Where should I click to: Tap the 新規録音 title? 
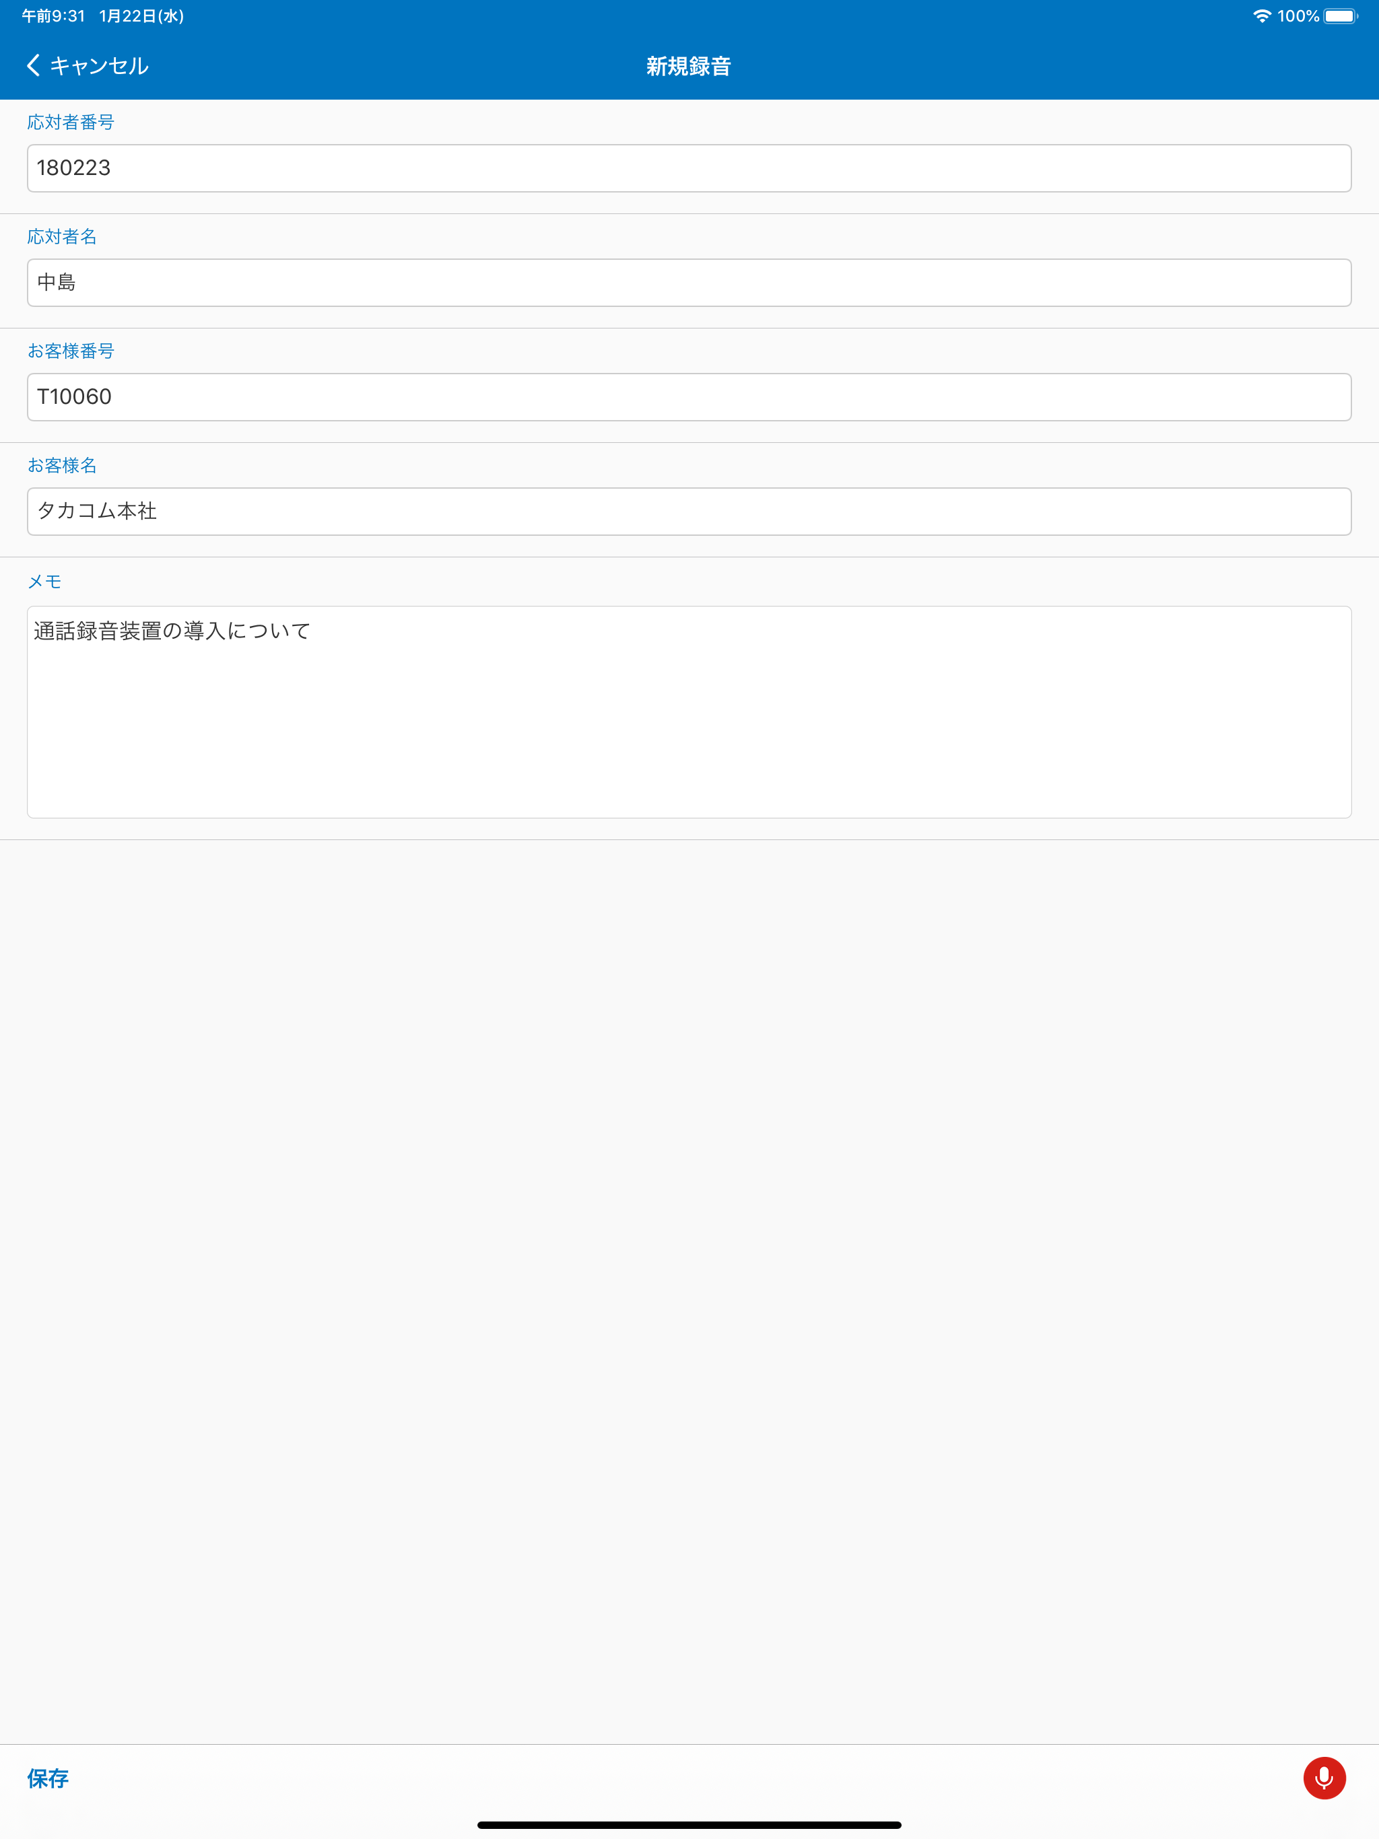(689, 67)
